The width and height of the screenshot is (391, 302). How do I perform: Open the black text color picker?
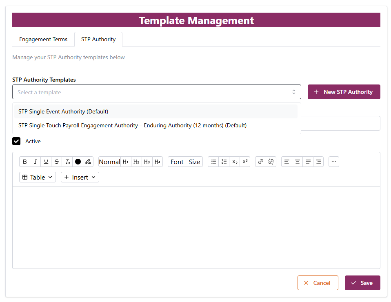tap(78, 162)
